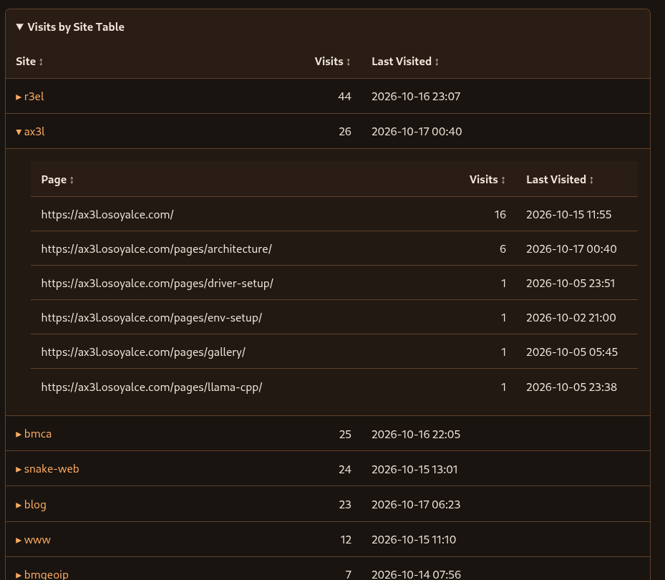Sort ax3l pages by Visits column
The width and height of the screenshot is (665, 580).
487,180
